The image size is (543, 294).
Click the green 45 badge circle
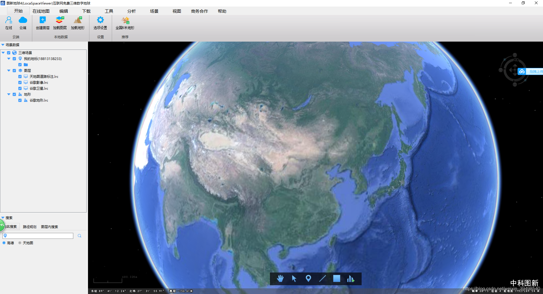(x=2, y=225)
